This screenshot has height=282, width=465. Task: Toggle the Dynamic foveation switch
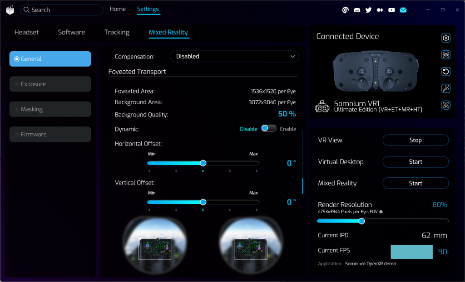pyautogui.click(x=268, y=129)
